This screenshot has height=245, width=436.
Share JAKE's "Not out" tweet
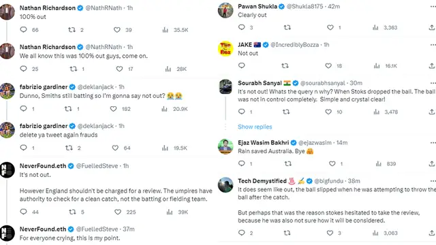(431, 66)
